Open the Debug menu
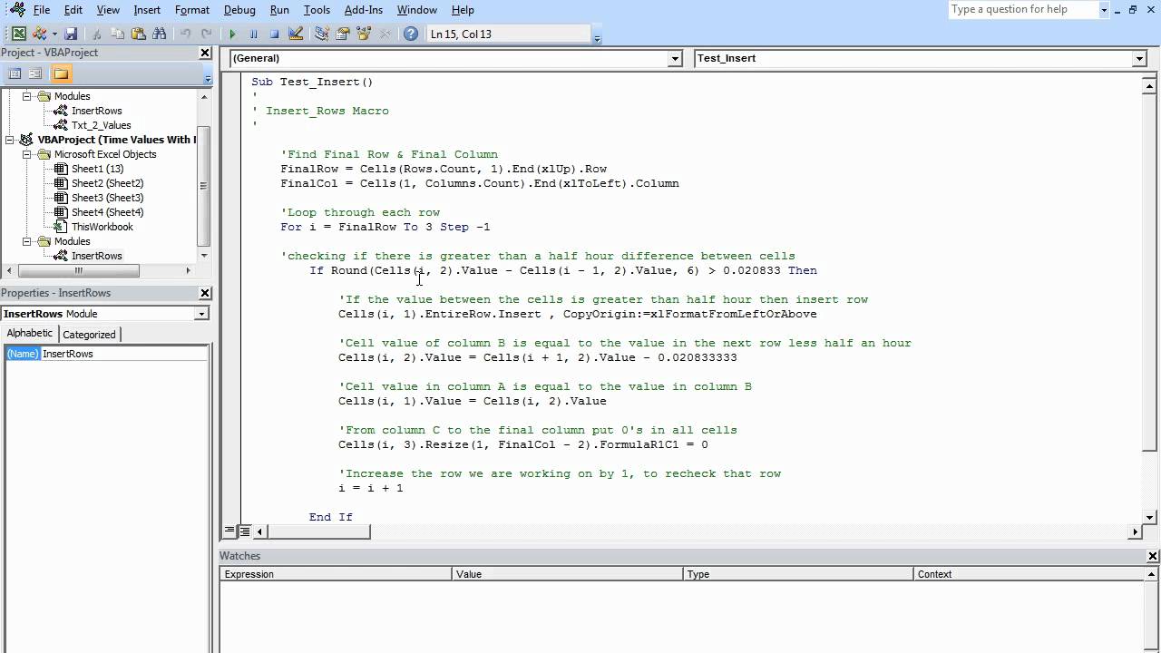This screenshot has height=653, width=1161. [x=239, y=10]
